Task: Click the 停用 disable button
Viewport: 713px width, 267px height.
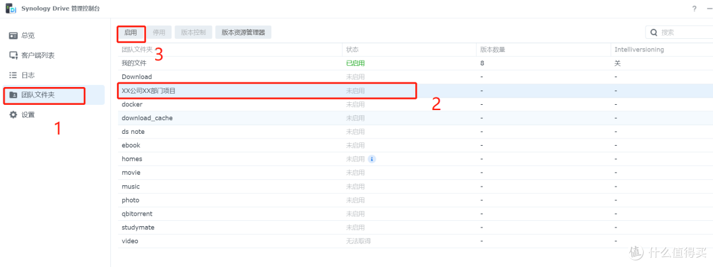Action: click(x=158, y=32)
